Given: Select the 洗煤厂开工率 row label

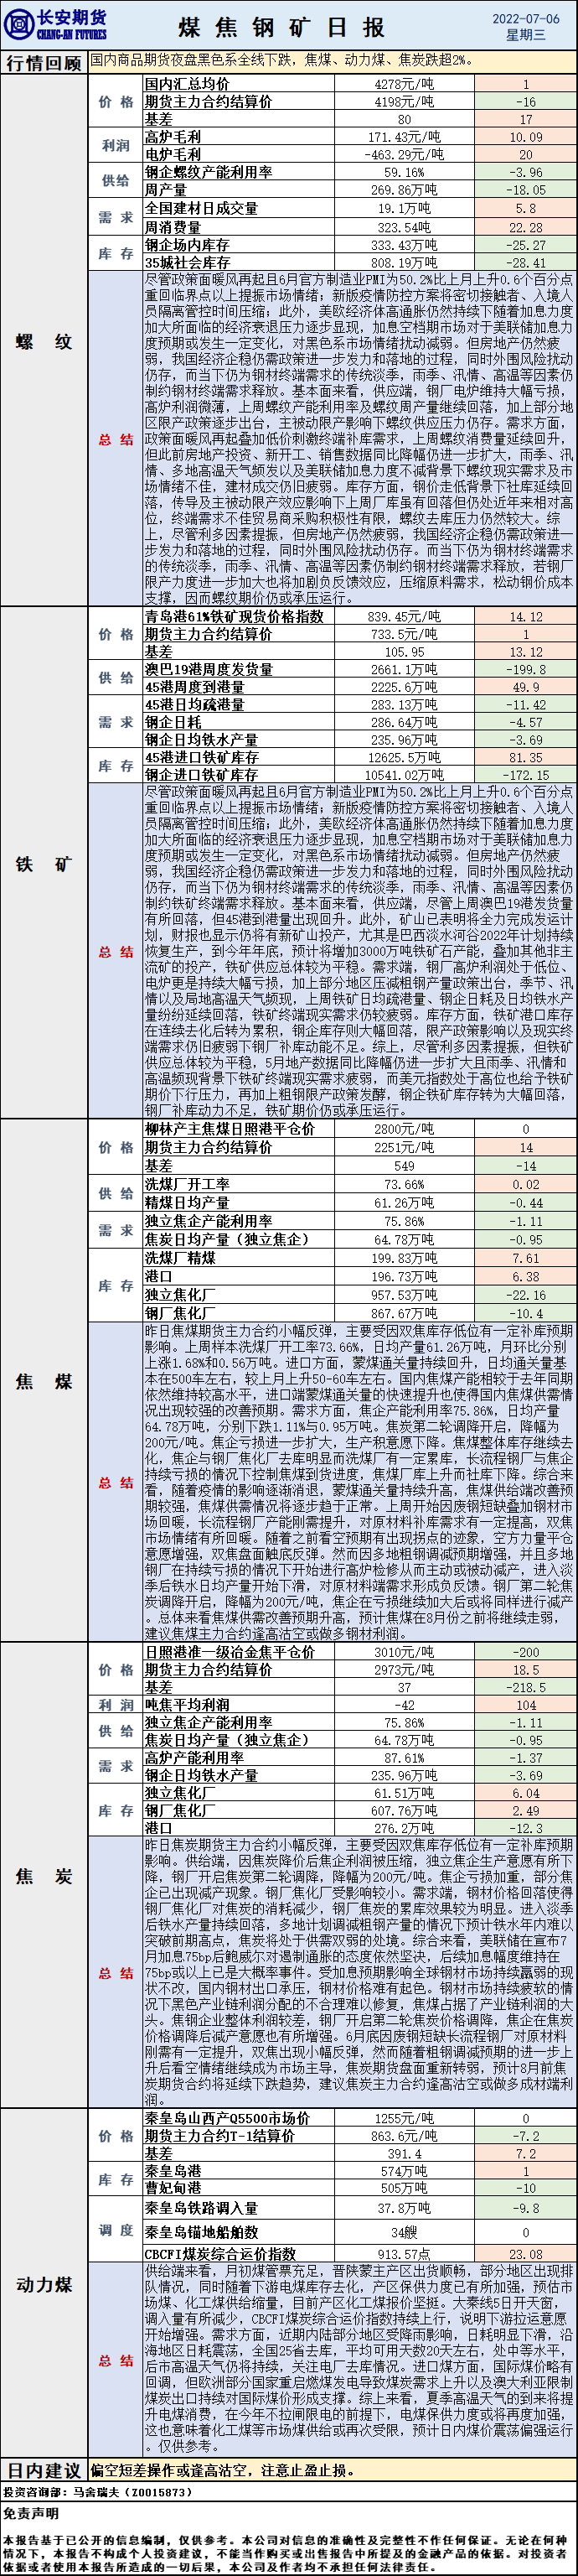Looking at the screenshot, I should [x=187, y=1184].
